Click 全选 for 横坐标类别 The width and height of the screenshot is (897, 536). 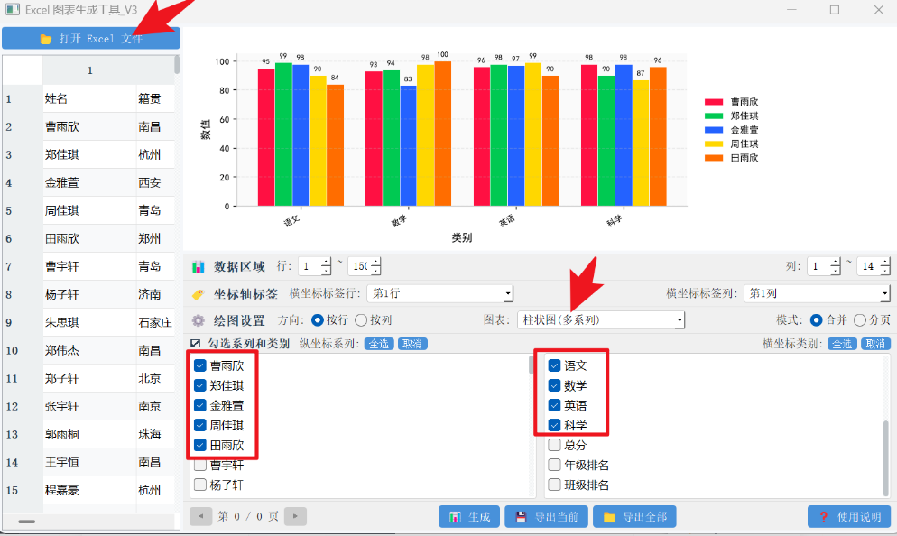coord(842,344)
